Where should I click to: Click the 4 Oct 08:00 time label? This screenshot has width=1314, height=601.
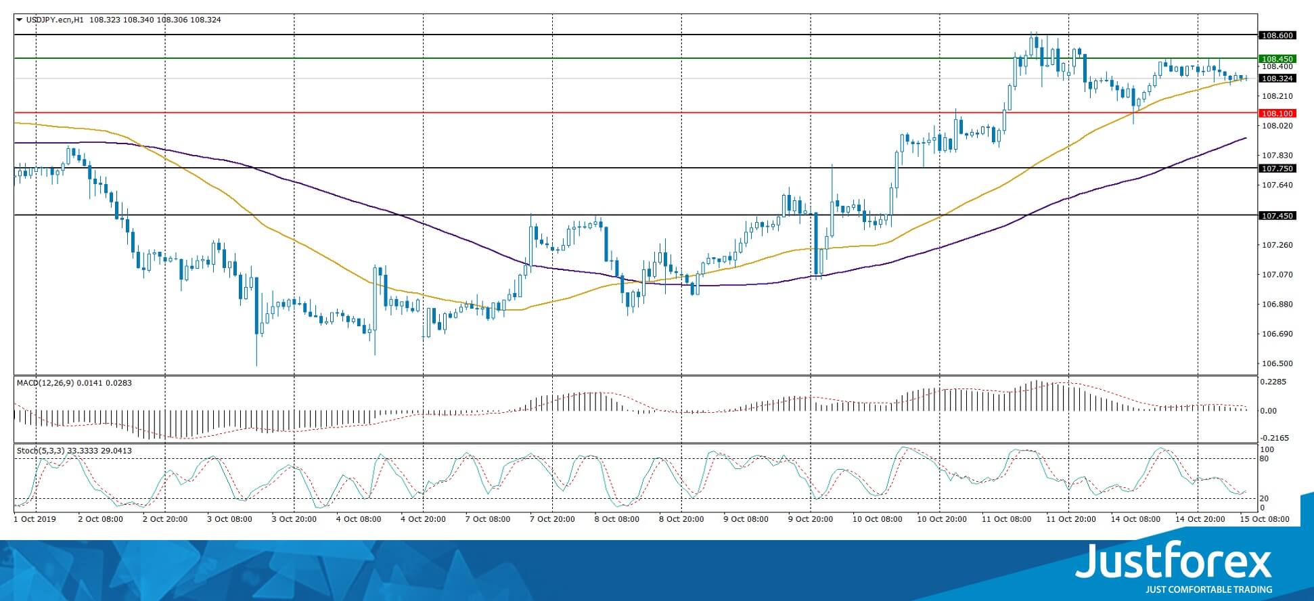point(359,520)
